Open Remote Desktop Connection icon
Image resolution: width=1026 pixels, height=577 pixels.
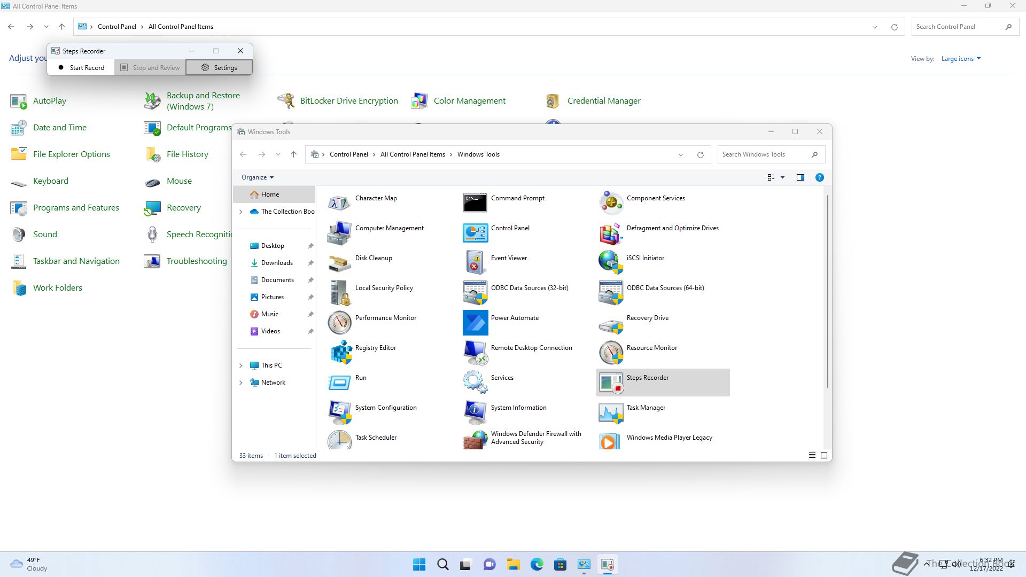coord(475,352)
